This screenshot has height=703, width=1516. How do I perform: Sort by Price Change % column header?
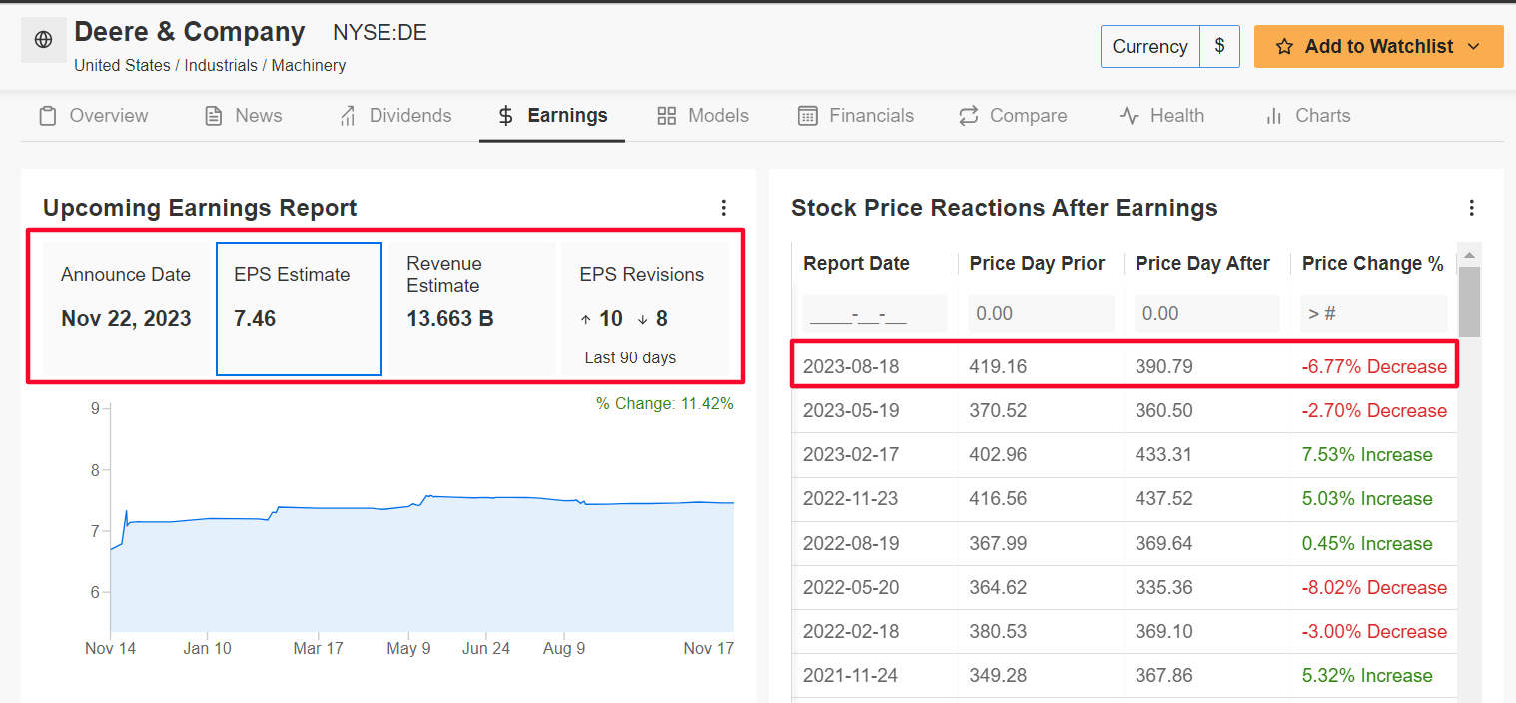coord(1373,264)
